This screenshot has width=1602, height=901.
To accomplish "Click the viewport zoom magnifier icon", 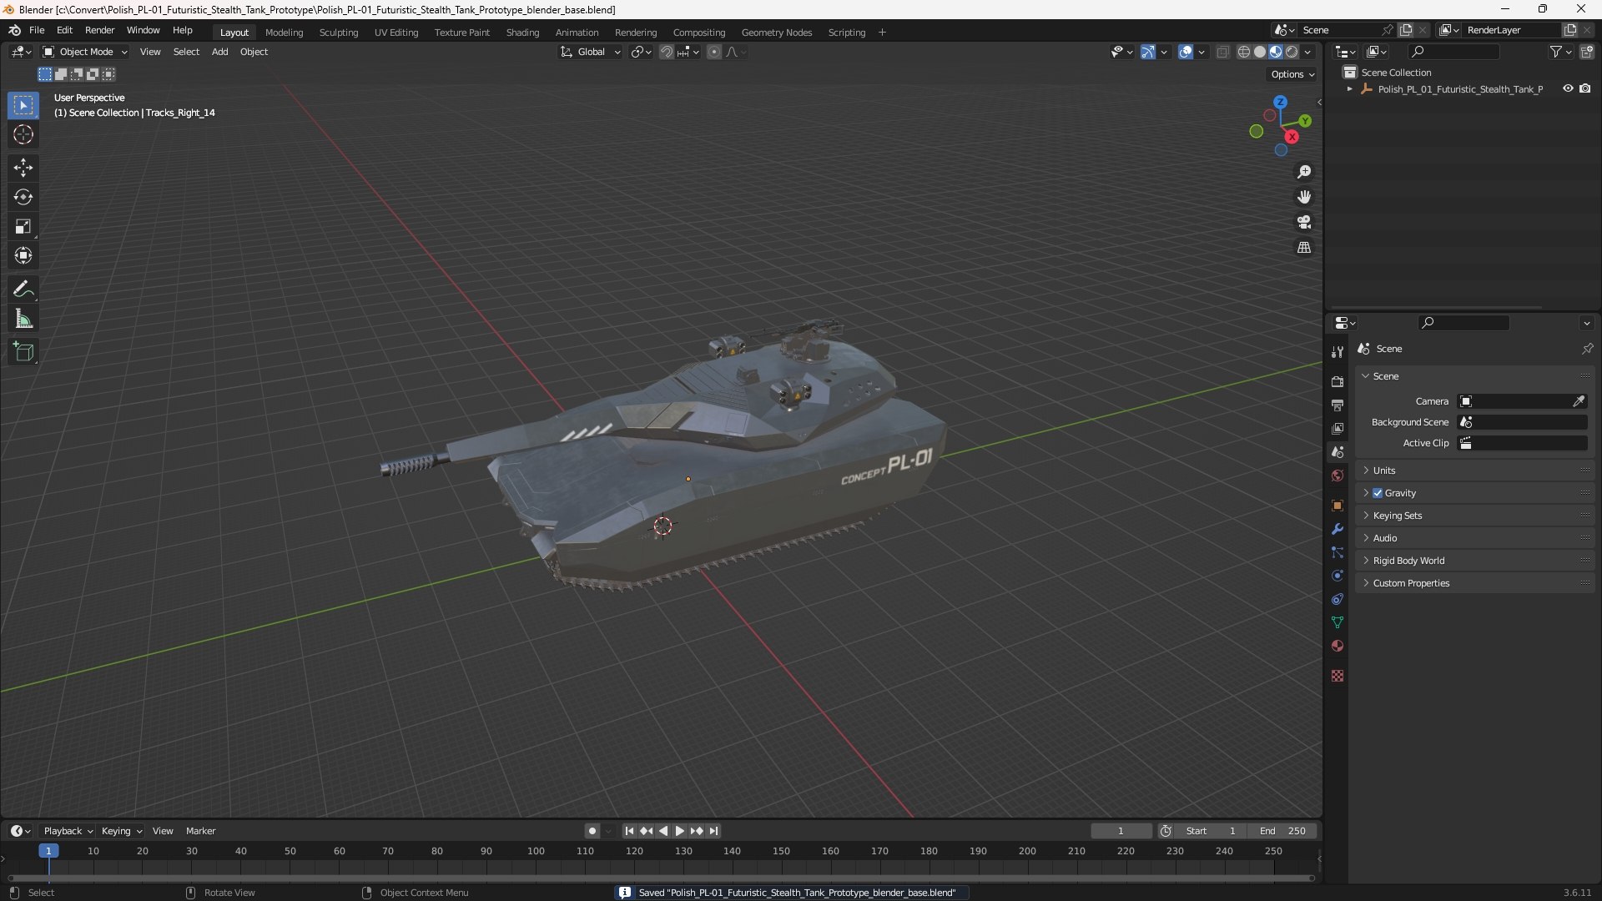I will coord(1304,172).
